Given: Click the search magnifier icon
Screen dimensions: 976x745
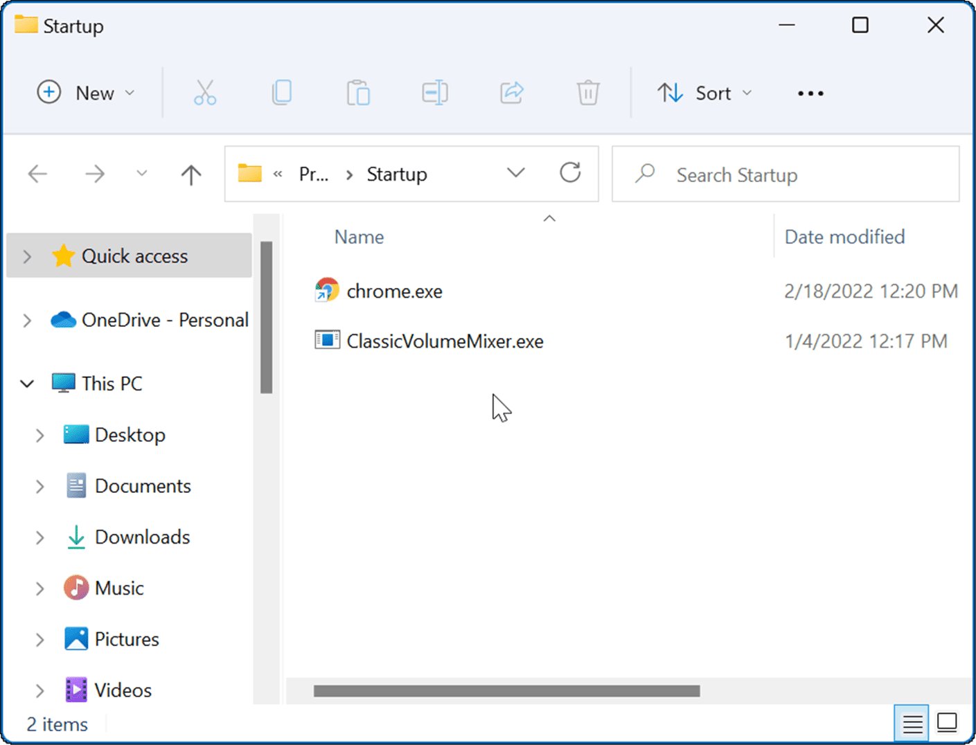Looking at the screenshot, I should click(645, 173).
